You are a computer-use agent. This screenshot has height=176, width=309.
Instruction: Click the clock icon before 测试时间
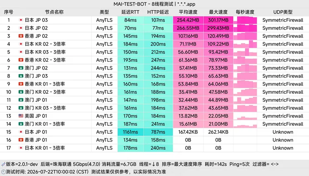[x=3, y=171]
